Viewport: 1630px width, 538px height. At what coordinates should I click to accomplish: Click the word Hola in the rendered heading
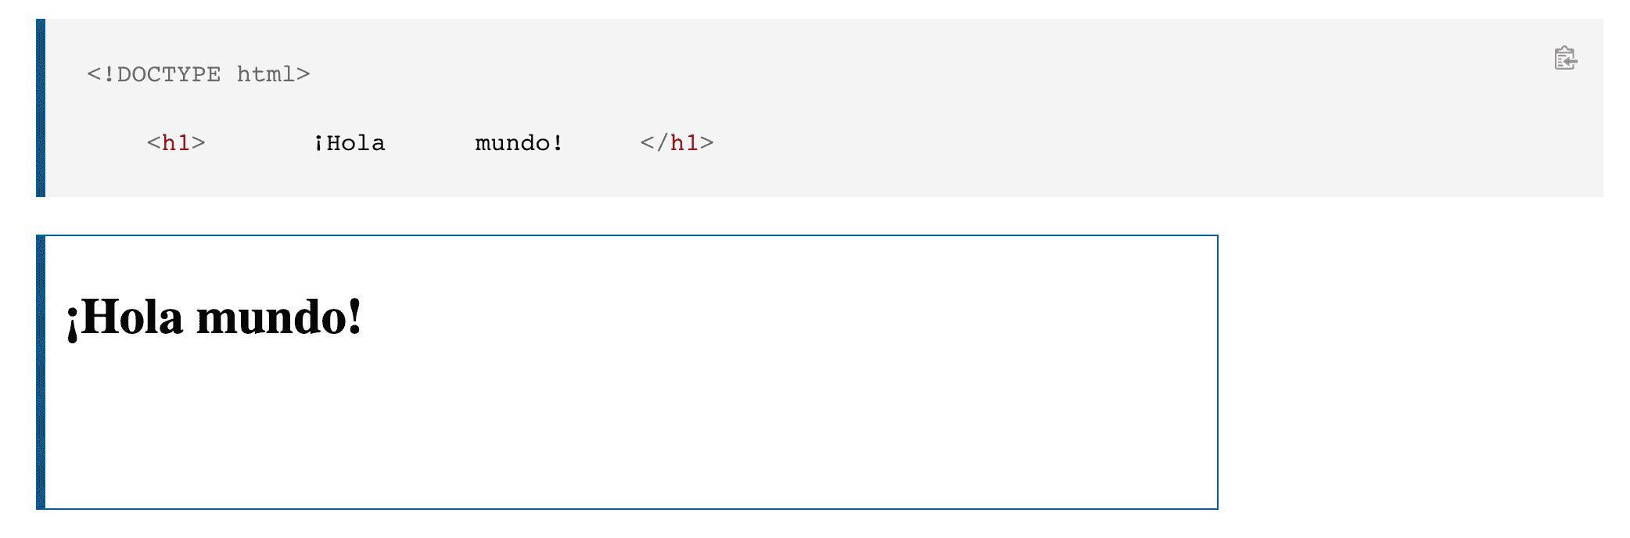pos(131,317)
